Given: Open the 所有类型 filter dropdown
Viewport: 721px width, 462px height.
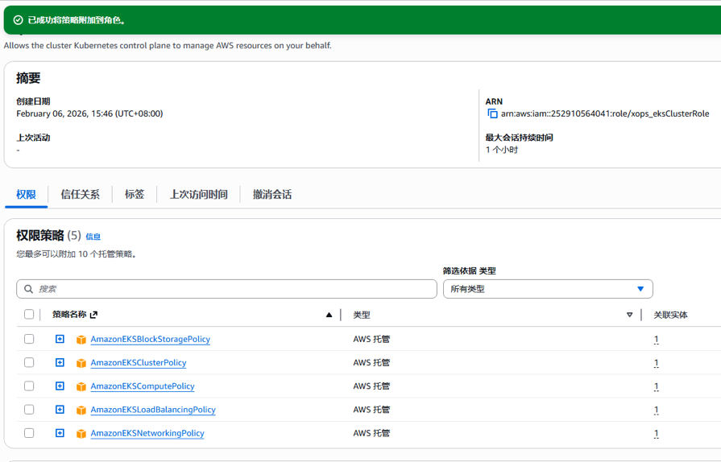Looking at the screenshot, I should pos(547,289).
